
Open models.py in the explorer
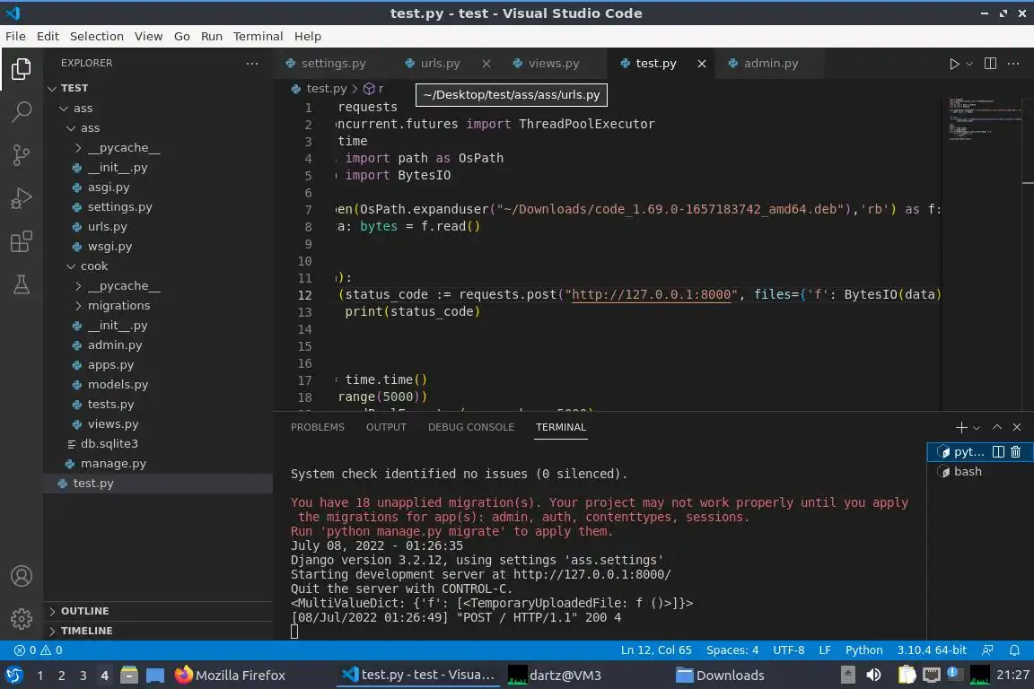point(158,384)
